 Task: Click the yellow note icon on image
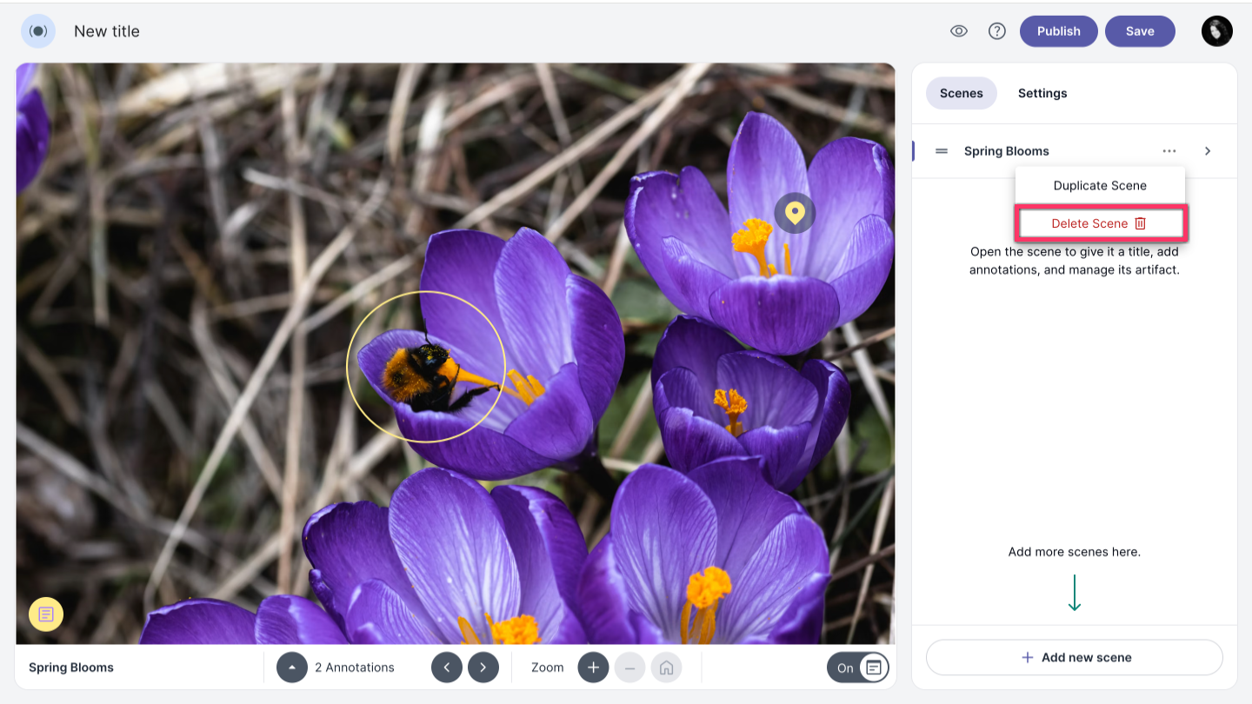pyautogui.click(x=46, y=614)
